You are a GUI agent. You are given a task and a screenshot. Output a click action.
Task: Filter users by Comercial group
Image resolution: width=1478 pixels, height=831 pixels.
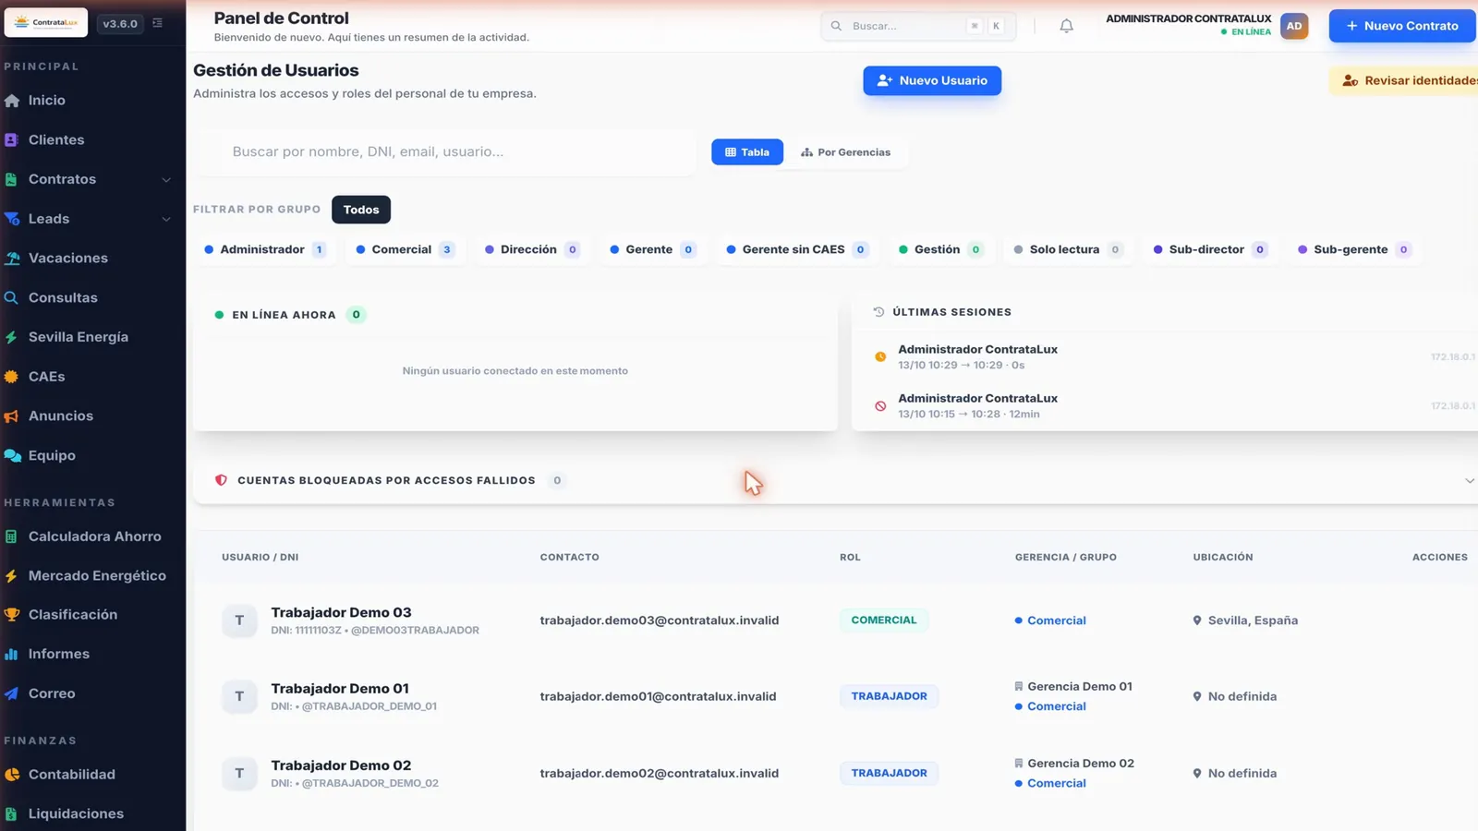[405, 249]
